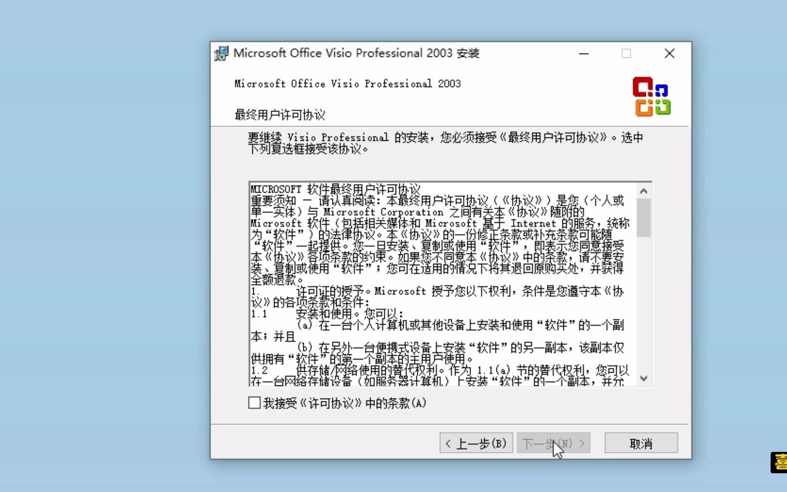Accept the license agreement terms checkbox
Screen dimensions: 787x492
(255, 403)
